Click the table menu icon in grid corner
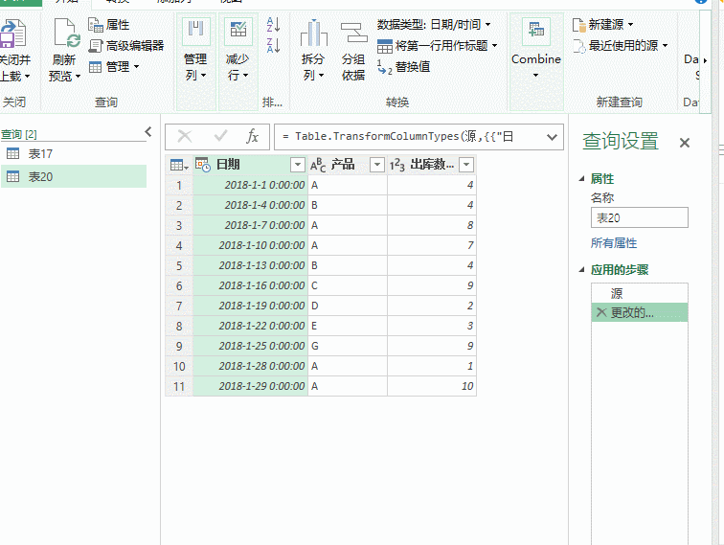The height and width of the screenshot is (545, 724). coord(179,165)
